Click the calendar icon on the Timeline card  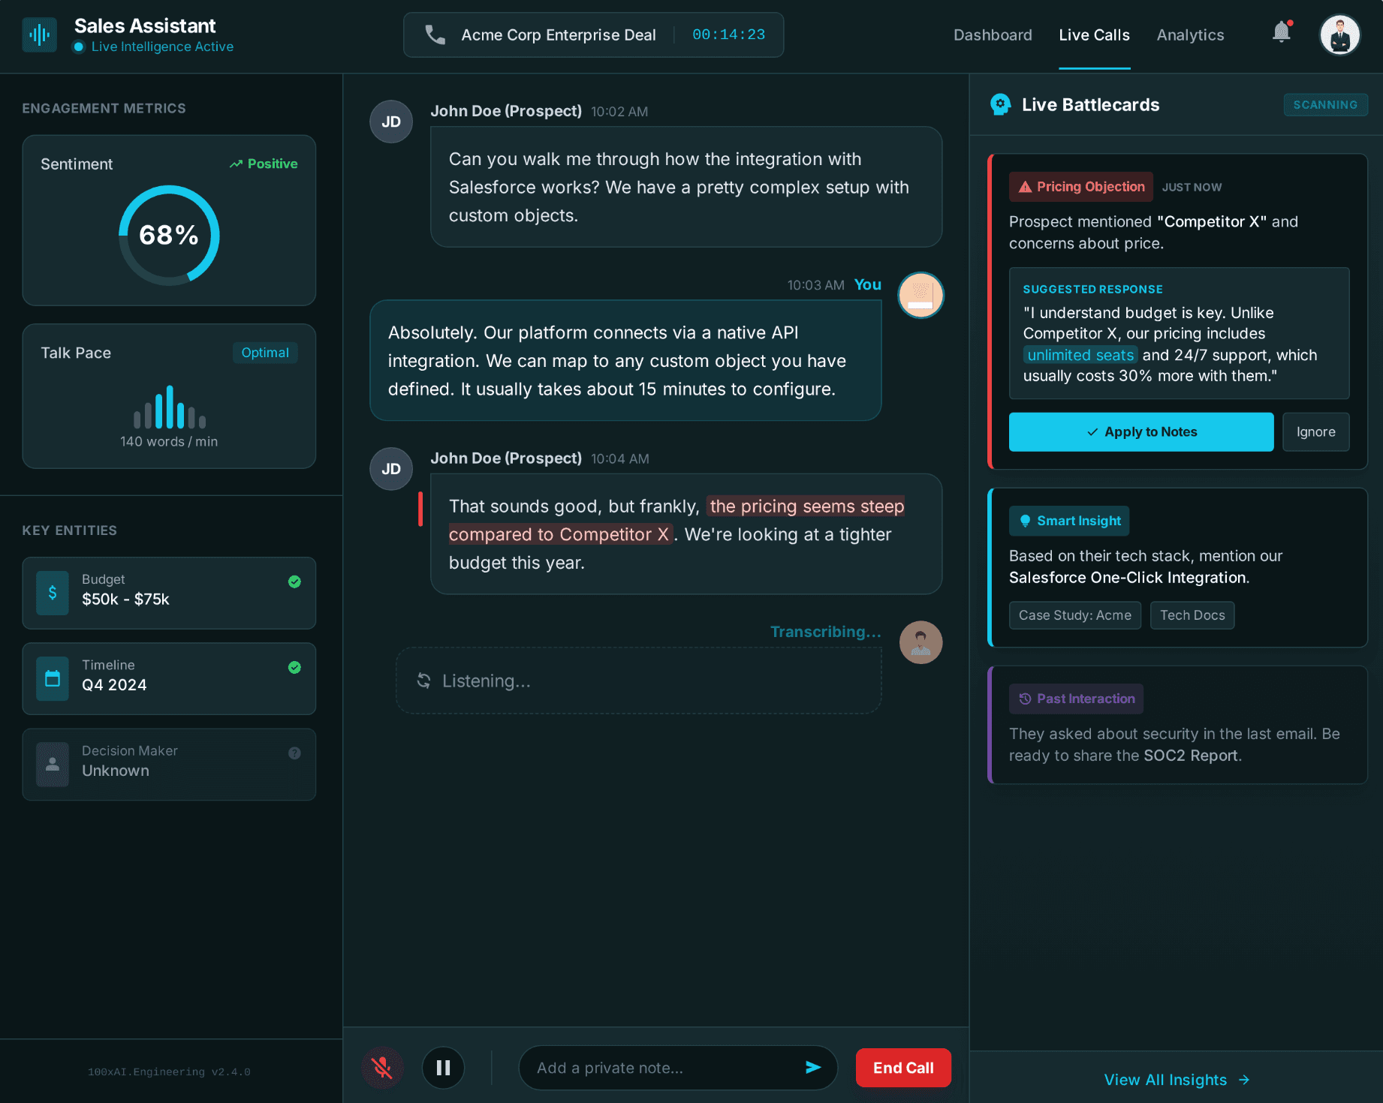pos(52,678)
